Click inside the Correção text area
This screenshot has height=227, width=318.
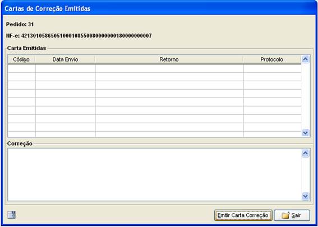(x=155, y=175)
